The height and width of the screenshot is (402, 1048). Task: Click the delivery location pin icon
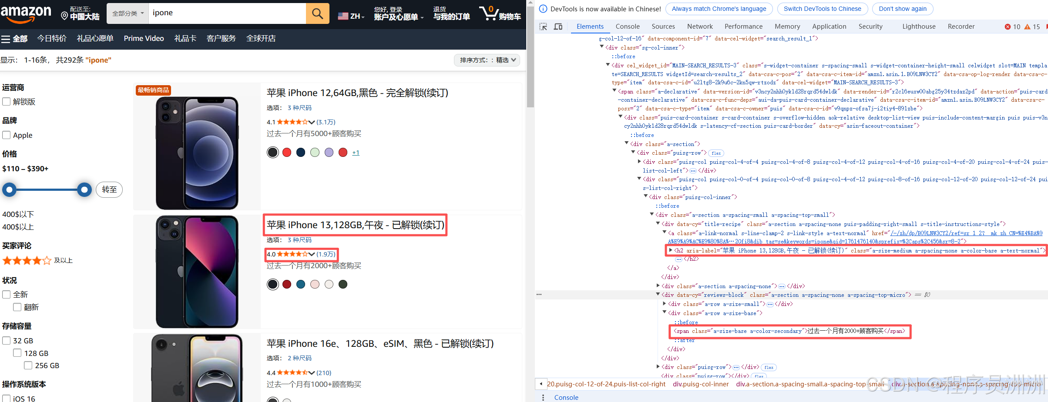click(x=64, y=16)
